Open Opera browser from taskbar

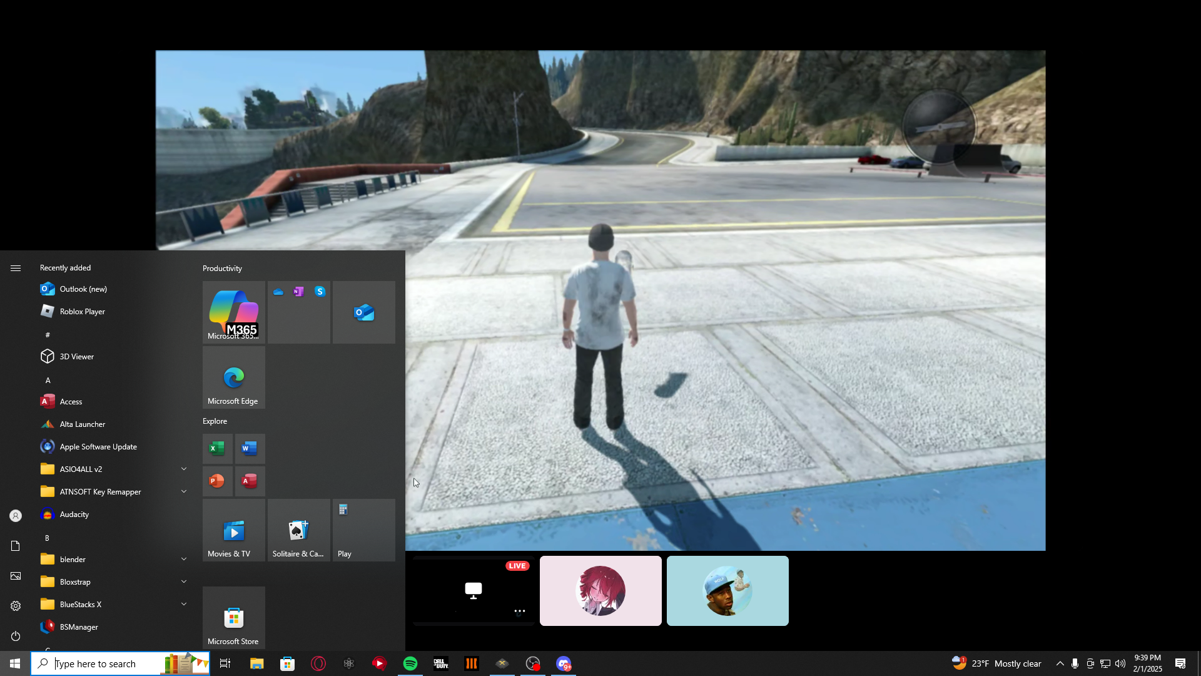318,663
